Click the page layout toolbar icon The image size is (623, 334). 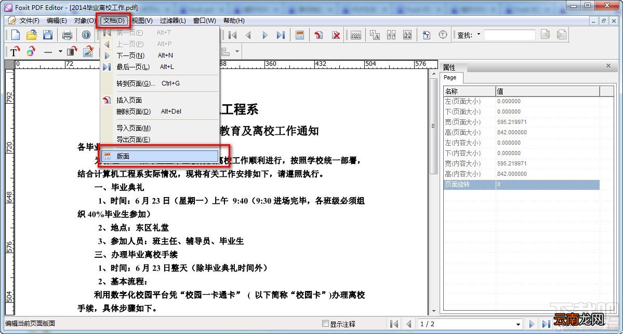point(300,35)
